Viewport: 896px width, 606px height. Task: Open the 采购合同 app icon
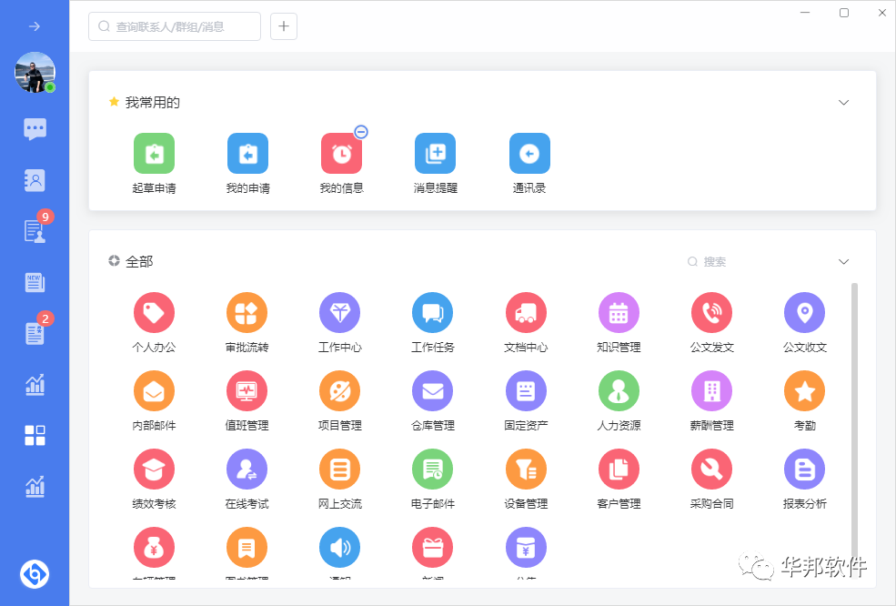coord(711,470)
